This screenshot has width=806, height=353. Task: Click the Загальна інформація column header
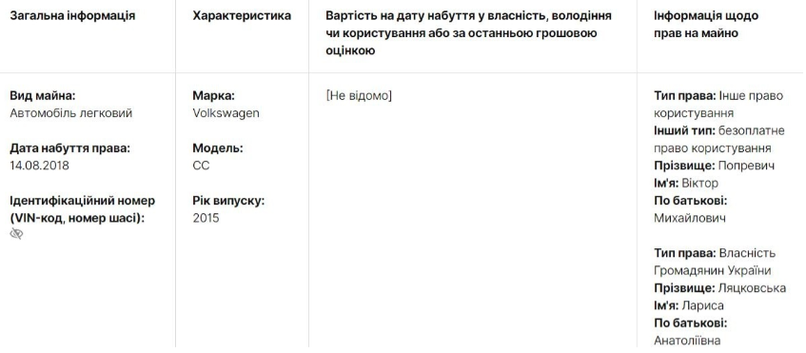(72, 16)
